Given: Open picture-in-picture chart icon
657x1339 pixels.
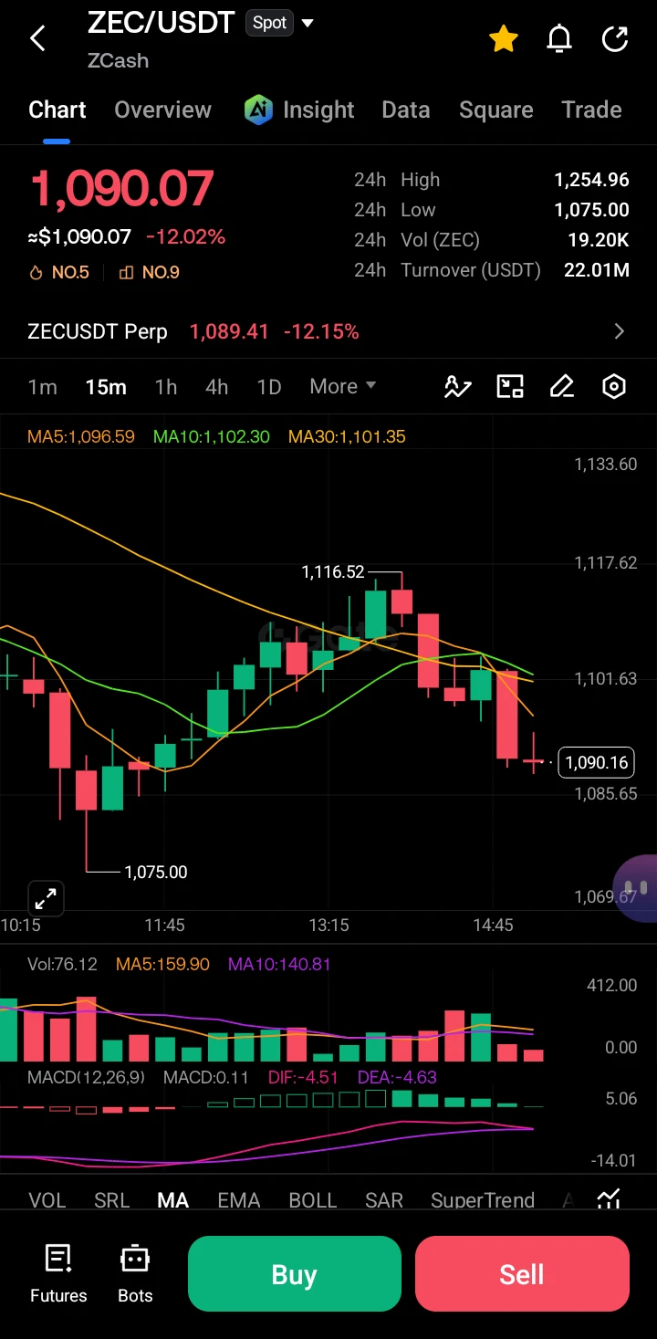Looking at the screenshot, I should 510,387.
